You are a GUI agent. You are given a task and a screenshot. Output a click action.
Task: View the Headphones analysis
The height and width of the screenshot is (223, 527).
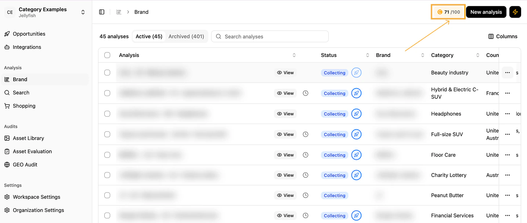click(x=285, y=114)
